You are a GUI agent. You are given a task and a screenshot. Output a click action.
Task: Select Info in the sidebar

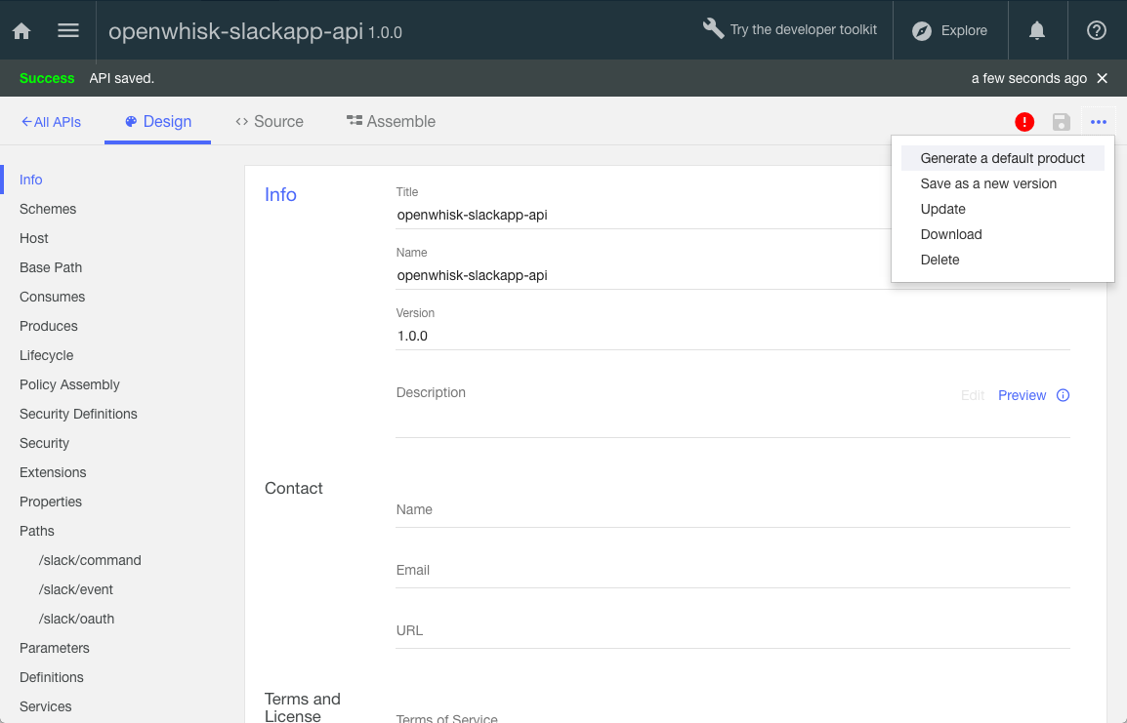click(x=31, y=180)
